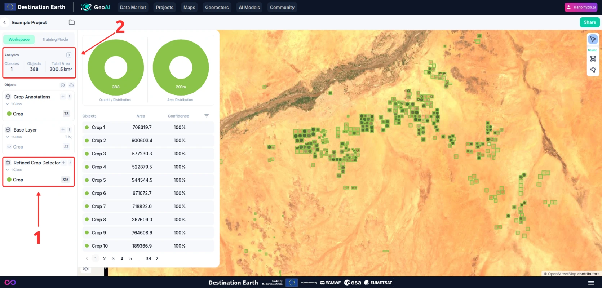Open Base Layer more options menu
602x288 pixels.
70,129
